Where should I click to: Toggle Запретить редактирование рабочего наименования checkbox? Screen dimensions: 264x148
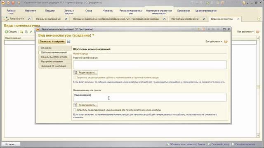click(x=75, y=78)
